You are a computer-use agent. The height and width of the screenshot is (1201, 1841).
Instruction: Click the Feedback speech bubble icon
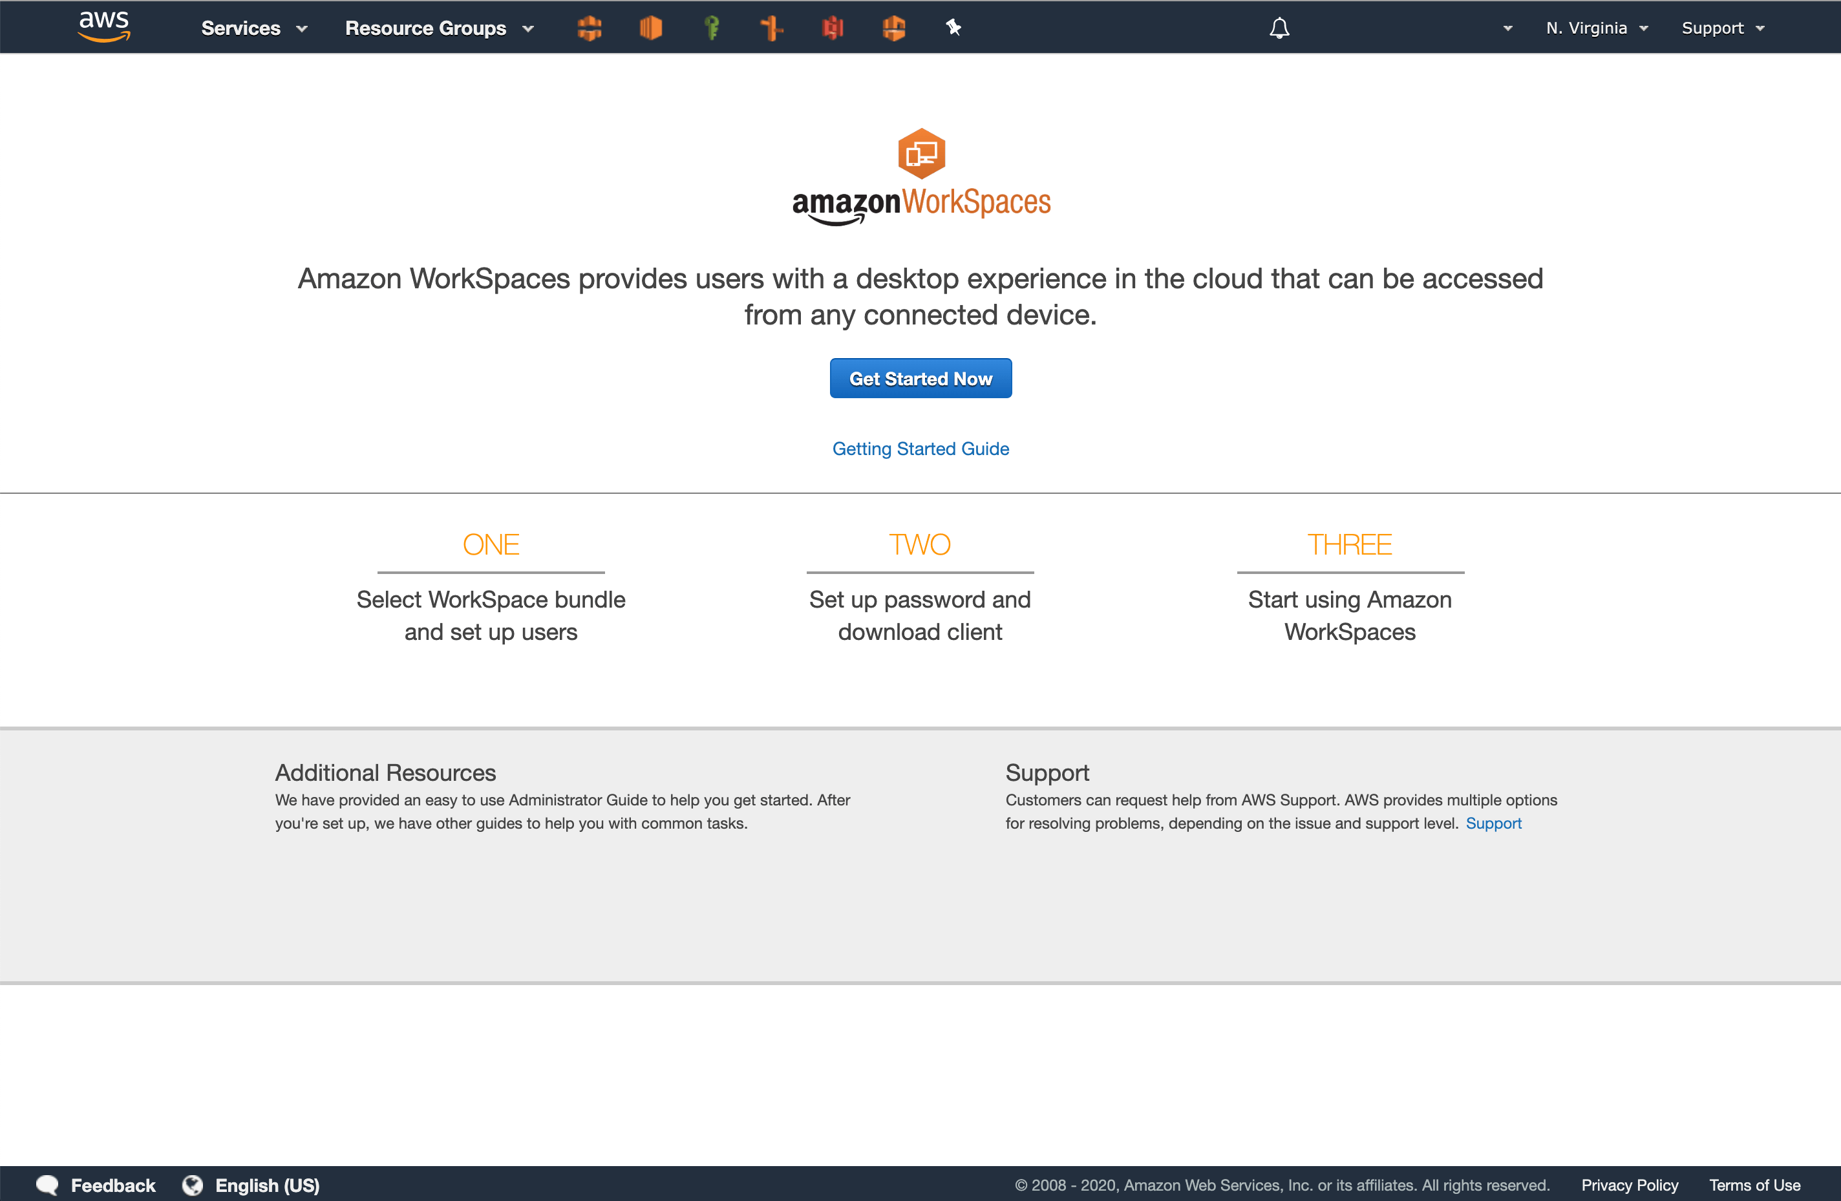[47, 1185]
